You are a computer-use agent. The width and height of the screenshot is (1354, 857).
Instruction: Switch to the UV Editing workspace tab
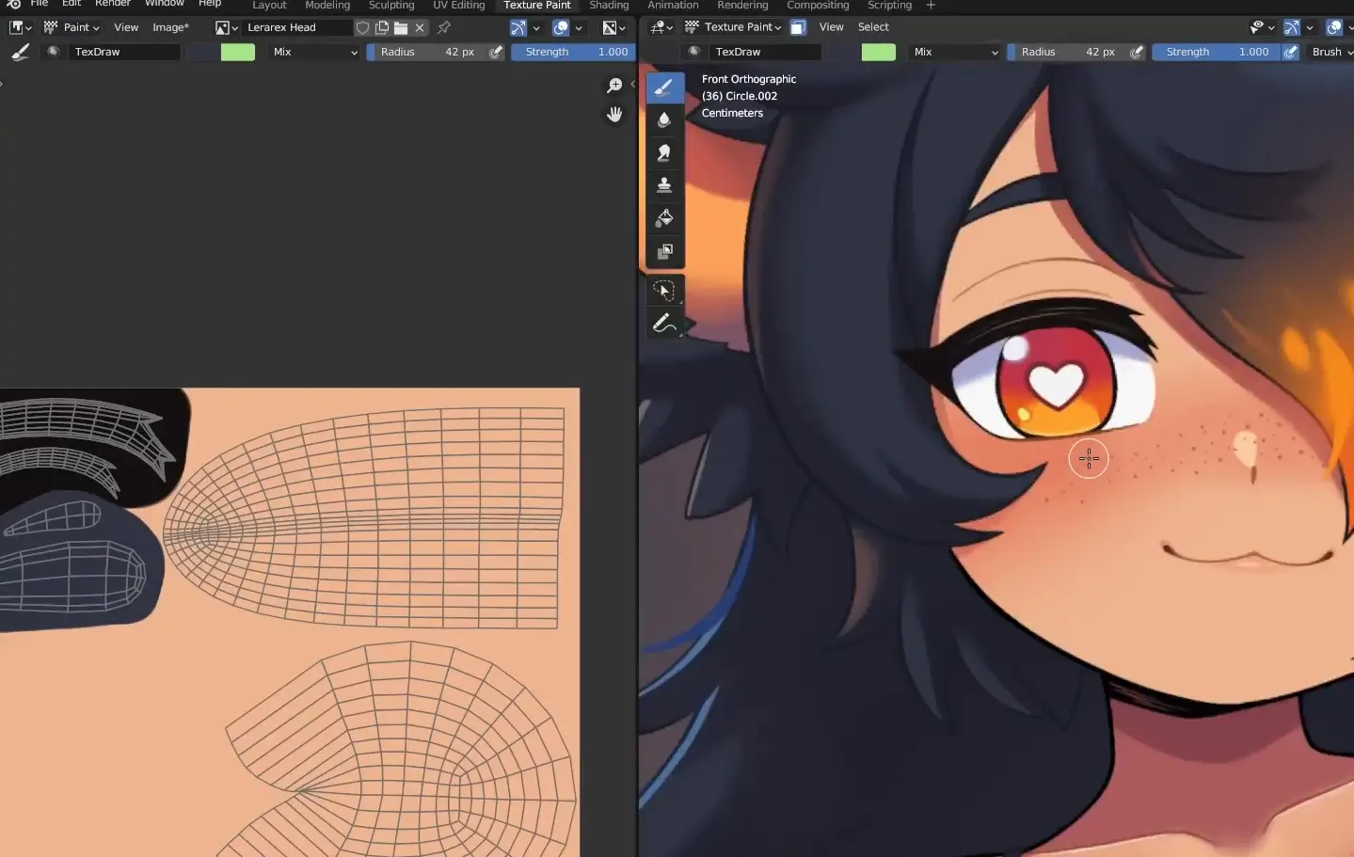coord(458,6)
